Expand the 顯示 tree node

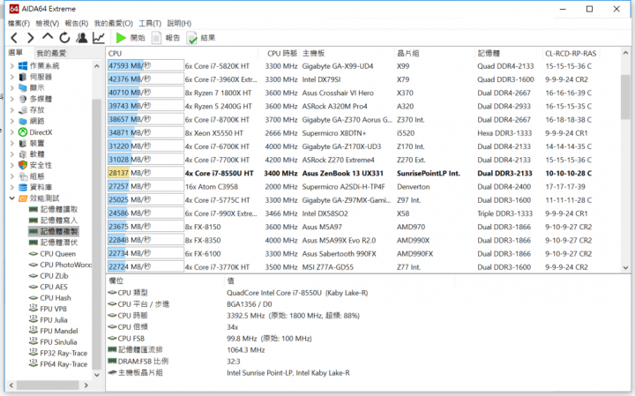click(12, 88)
